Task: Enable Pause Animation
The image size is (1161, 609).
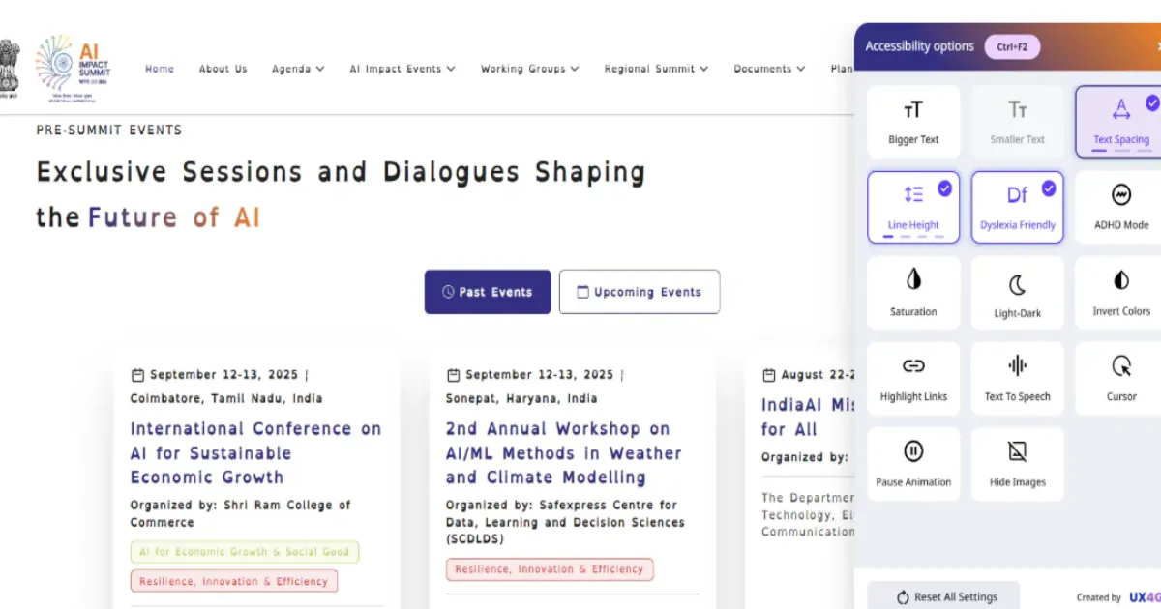Action: 913,462
